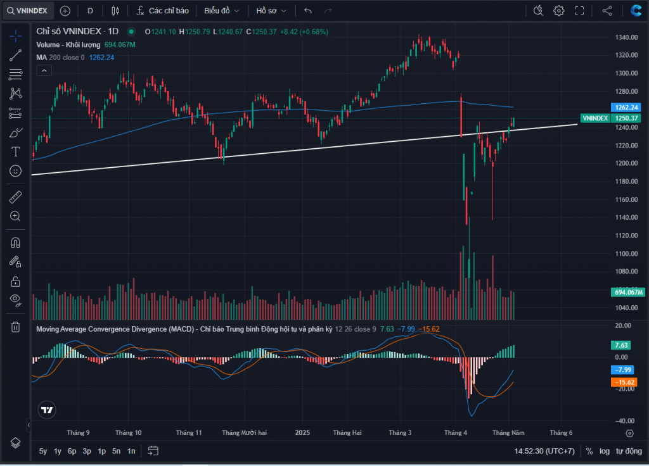Change candlestick chart style

pyautogui.click(x=115, y=11)
